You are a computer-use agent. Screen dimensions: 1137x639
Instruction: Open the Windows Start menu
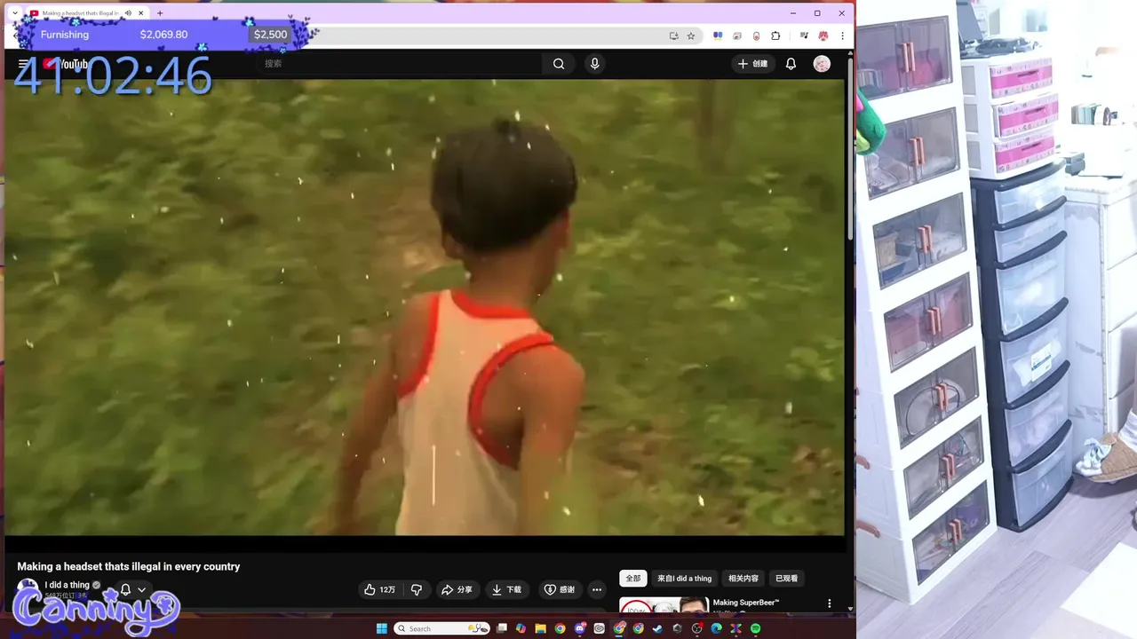point(382,628)
